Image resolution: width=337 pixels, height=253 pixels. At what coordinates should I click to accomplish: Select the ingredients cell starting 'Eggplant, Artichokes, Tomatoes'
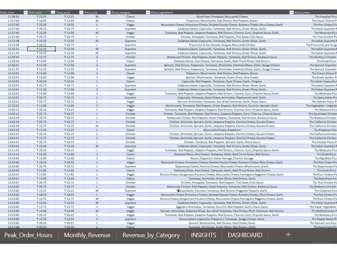222,207
